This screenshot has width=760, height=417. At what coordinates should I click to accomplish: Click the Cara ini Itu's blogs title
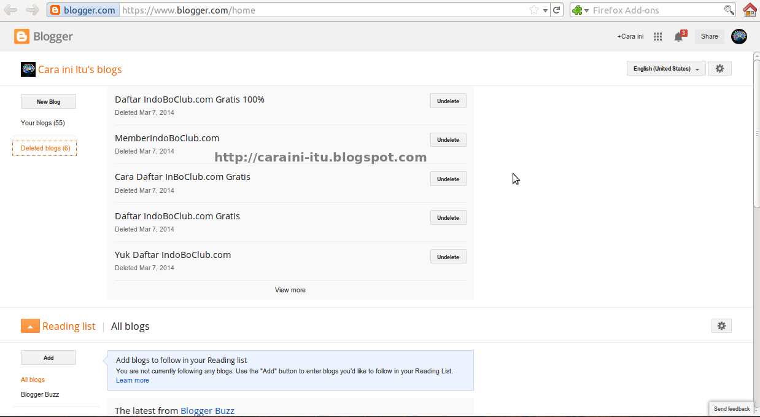(x=80, y=69)
